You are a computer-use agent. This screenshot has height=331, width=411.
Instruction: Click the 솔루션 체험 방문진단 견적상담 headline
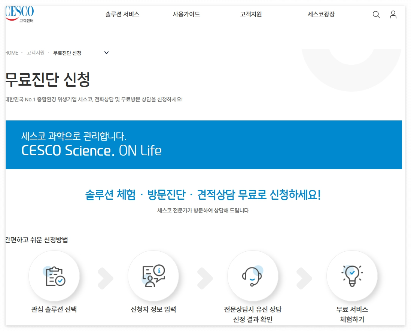(203, 194)
